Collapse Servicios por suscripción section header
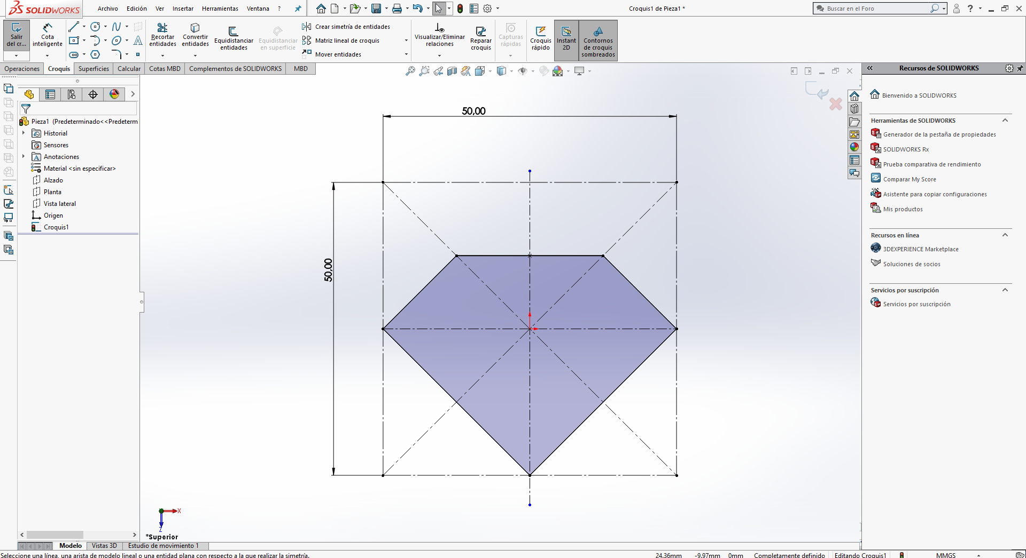The height and width of the screenshot is (558, 1026). coord(1005,290)
